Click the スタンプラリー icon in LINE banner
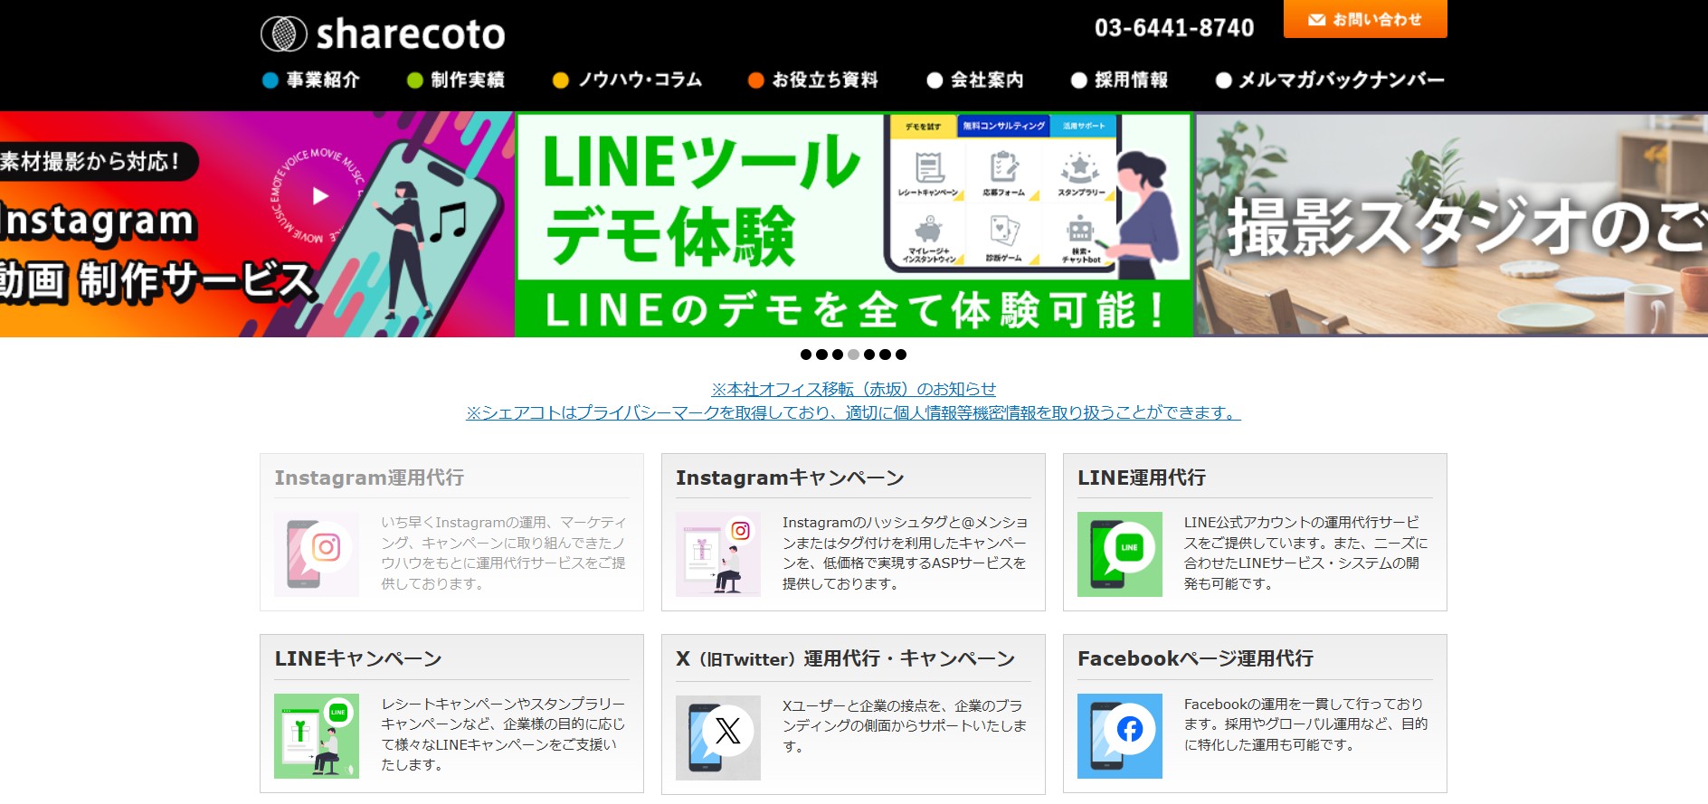Viewport: 1708px width, 804px height. (x=1080, y=175)
